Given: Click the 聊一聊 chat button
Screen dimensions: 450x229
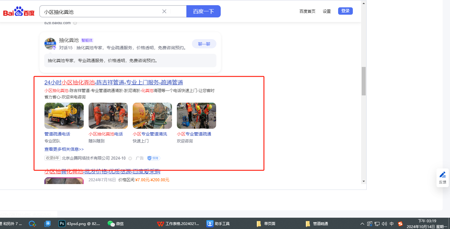Looking at the screenshot, I should (204, 44).
